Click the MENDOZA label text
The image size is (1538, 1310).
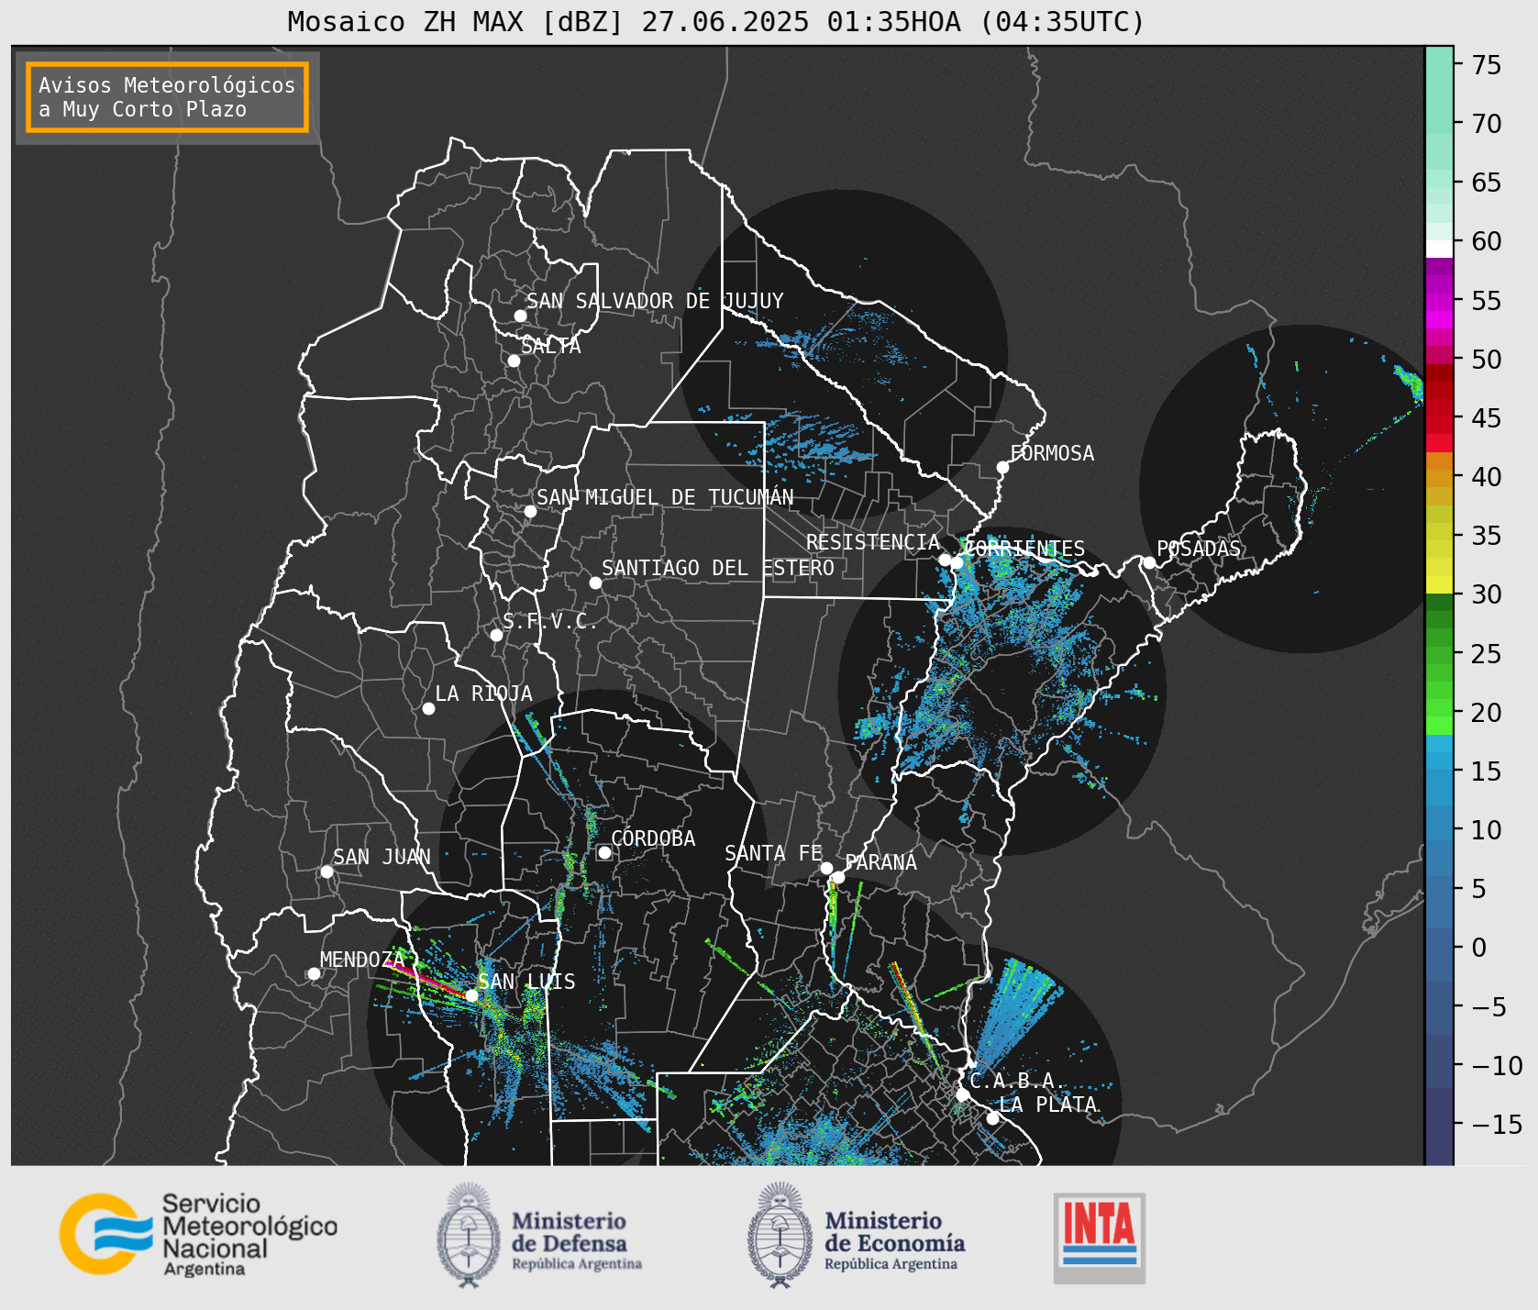coord(362,960)
